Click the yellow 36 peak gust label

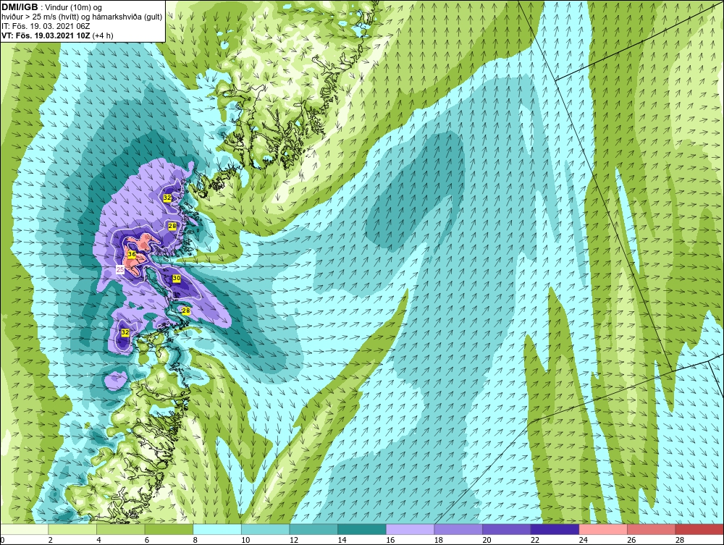tap(132, 254)
